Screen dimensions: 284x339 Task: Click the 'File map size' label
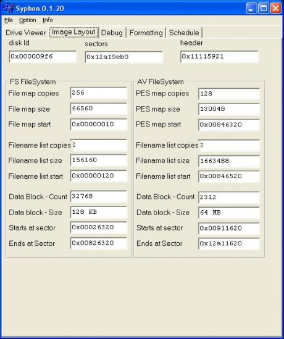click(x=29, y=109)
